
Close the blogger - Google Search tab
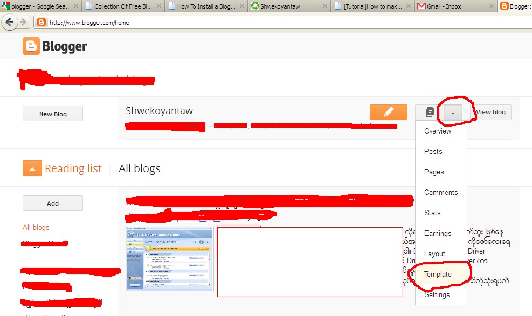(76, 6)
